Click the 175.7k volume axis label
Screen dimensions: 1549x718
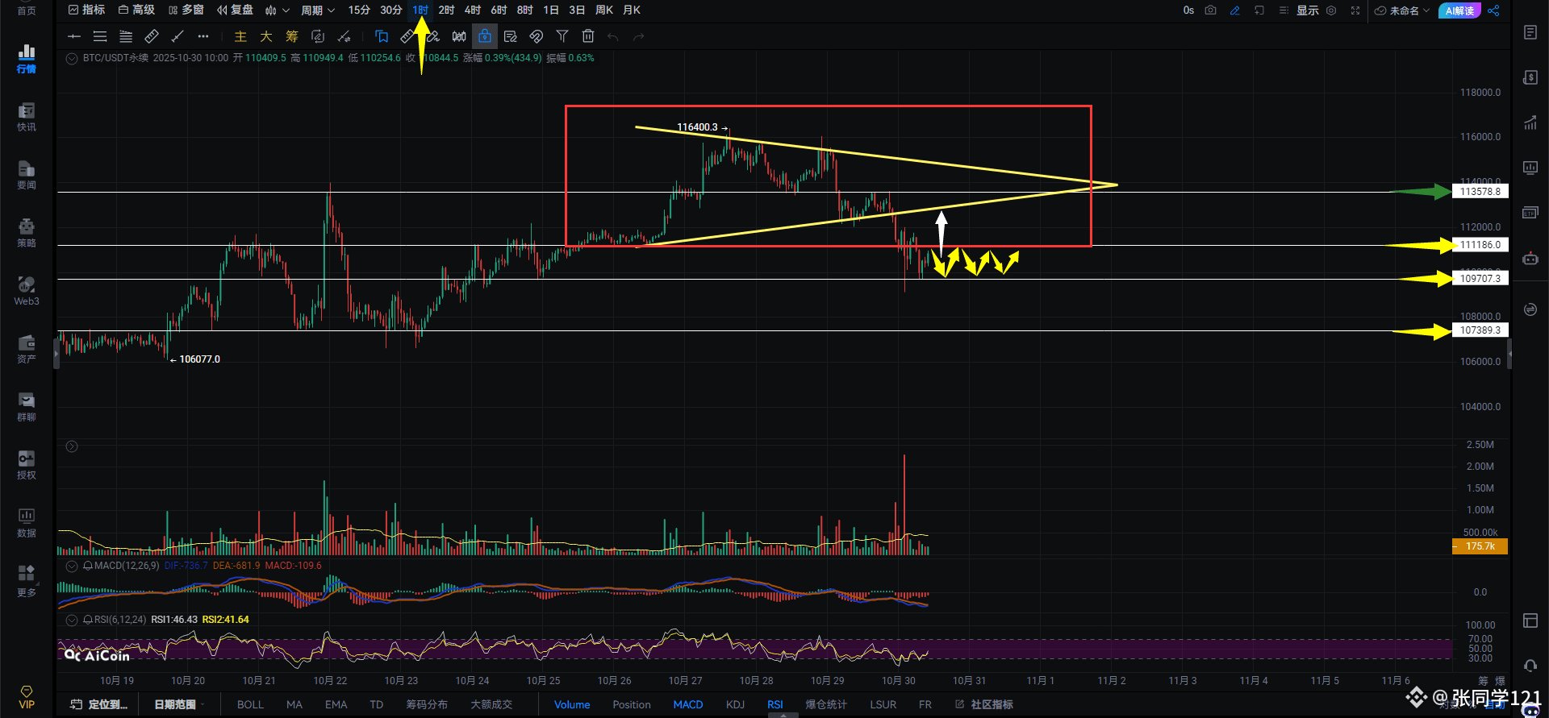click(x=1480, y=546)
